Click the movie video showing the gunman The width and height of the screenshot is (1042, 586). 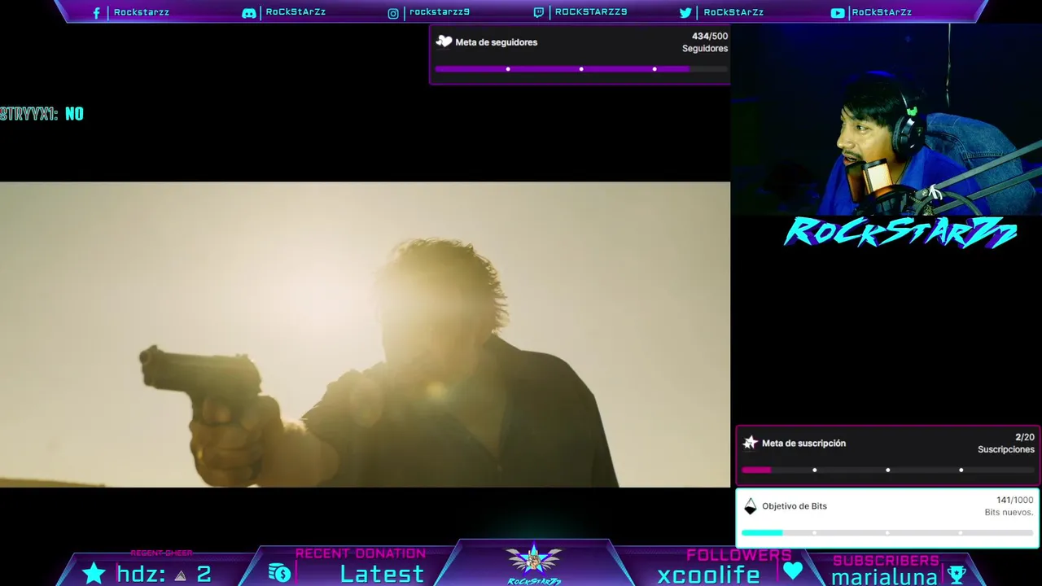365,335
